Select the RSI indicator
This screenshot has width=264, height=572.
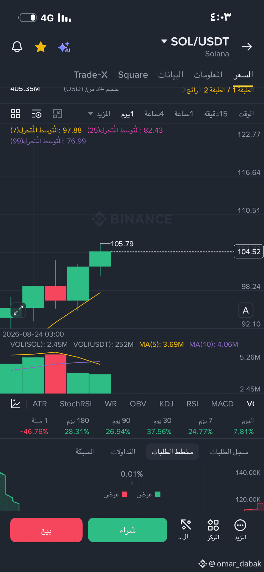tap(192, 404)
